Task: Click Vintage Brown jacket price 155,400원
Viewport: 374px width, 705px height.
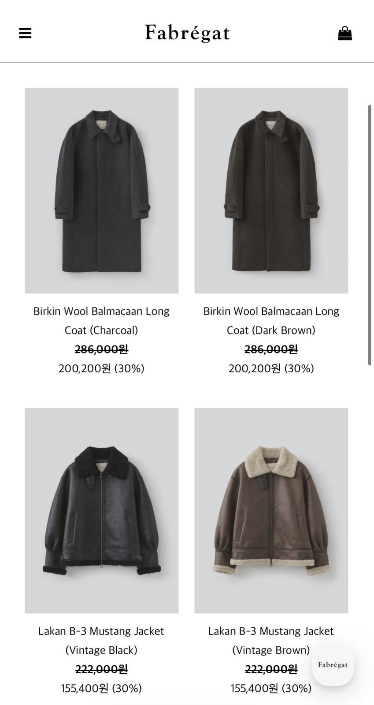Action: click(254, 688)
